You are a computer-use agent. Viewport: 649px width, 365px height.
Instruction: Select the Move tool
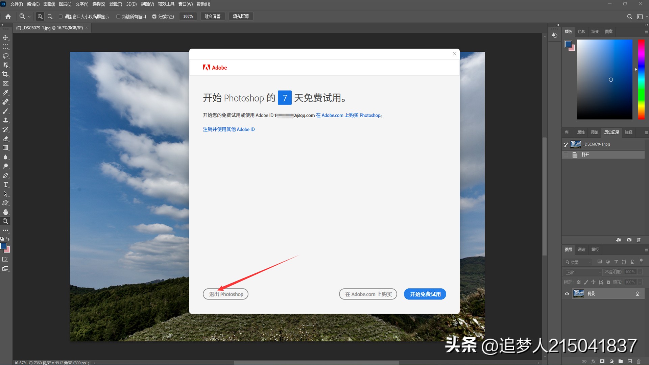coord(5,38)
